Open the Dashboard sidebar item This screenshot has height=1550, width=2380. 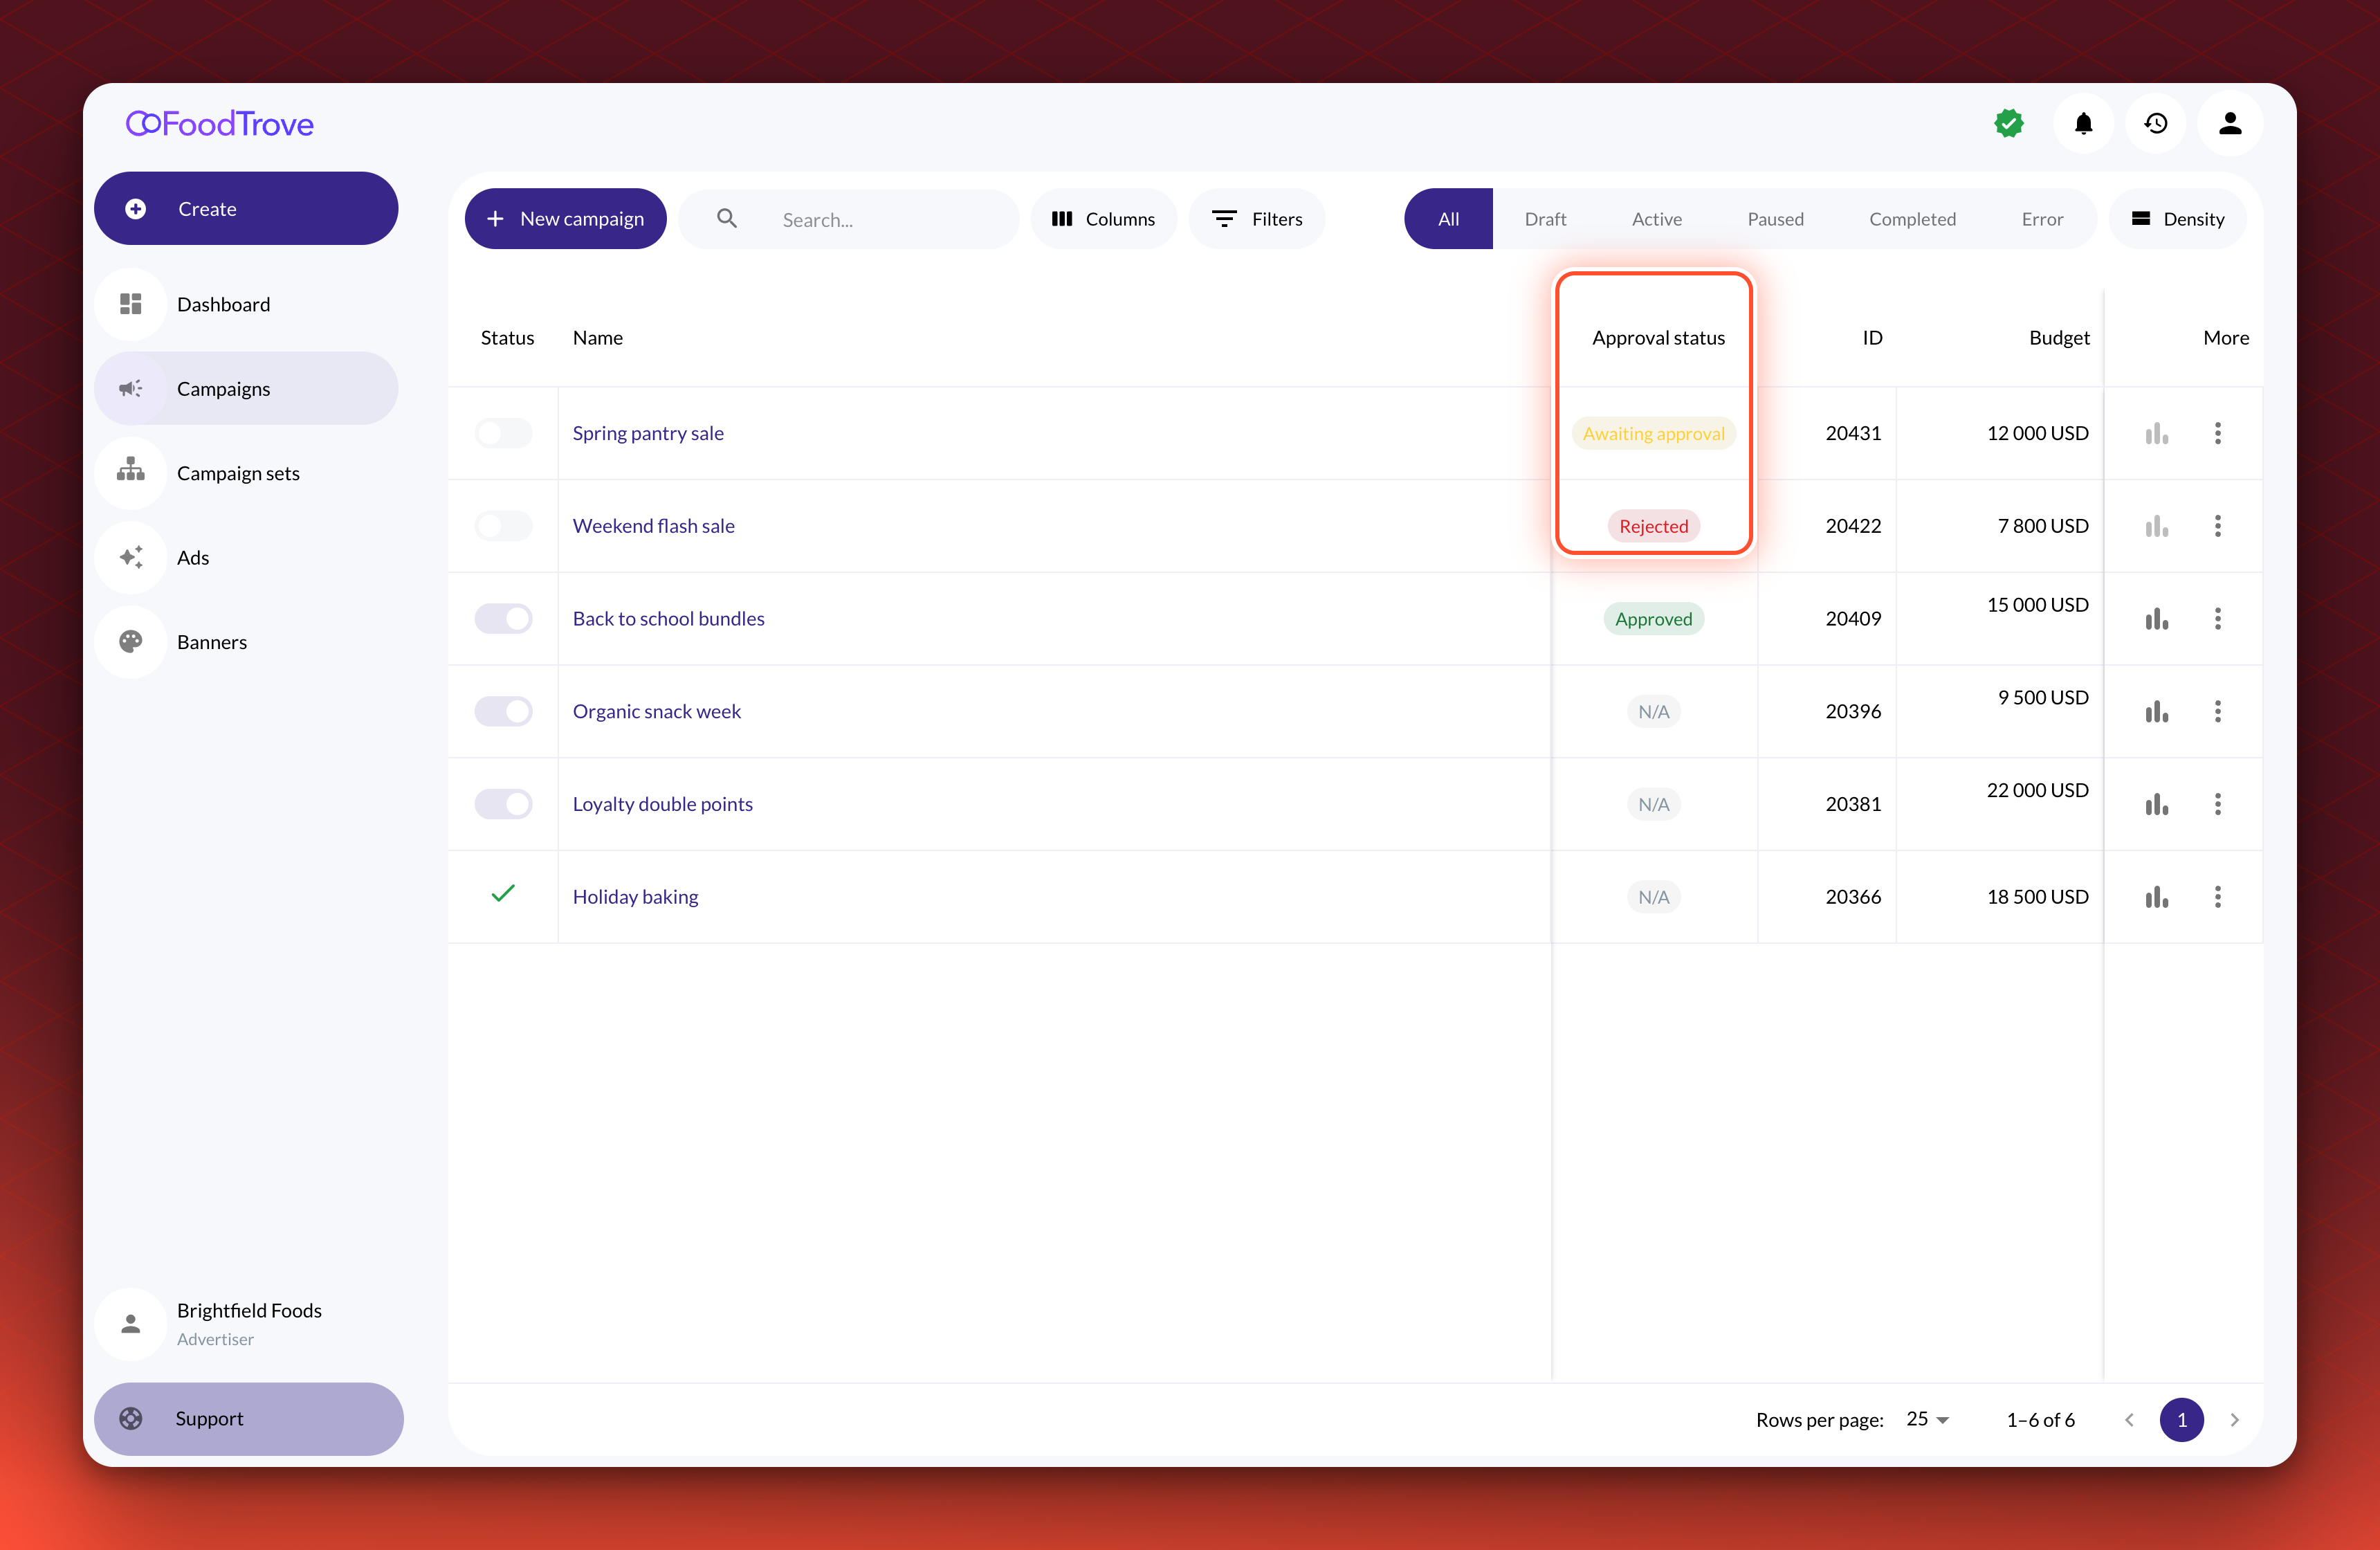click(x=246, y=304)
